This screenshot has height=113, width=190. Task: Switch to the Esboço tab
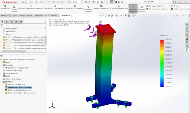pos(22,15)
